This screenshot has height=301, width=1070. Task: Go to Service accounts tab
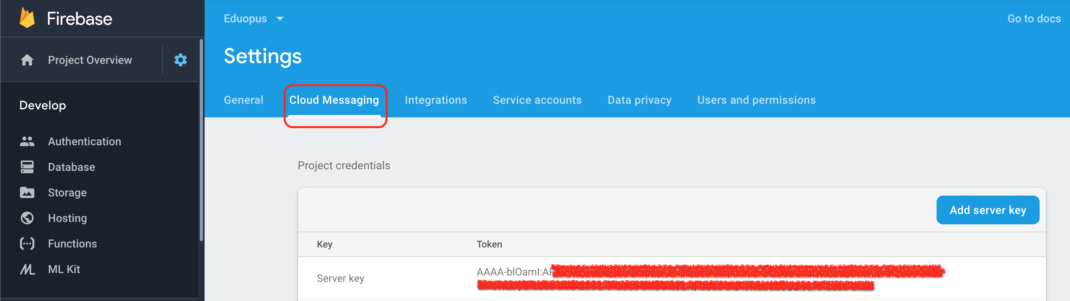(x=537, y=100)
